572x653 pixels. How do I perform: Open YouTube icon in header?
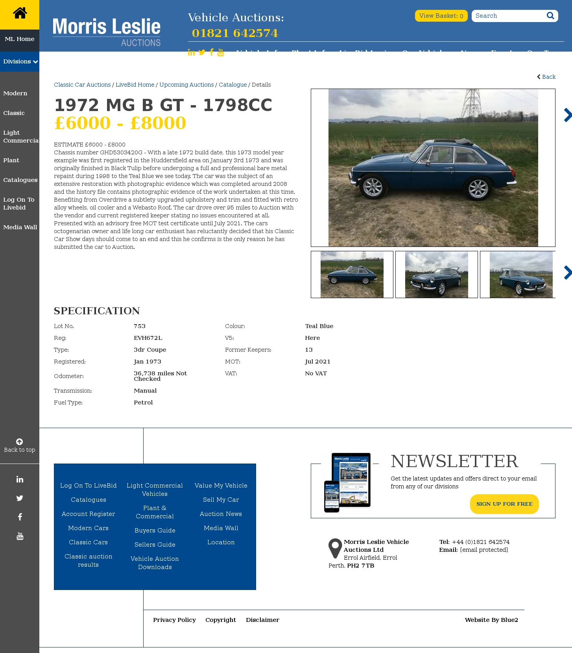[221, 52]
